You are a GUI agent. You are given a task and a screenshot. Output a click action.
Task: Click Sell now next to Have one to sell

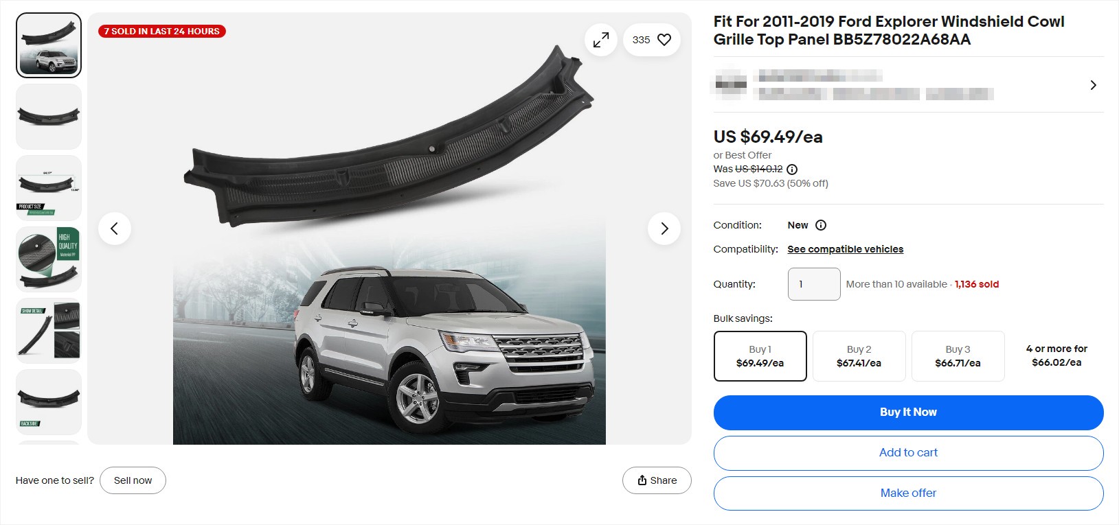pyautogui.click(x=133, y=480)
